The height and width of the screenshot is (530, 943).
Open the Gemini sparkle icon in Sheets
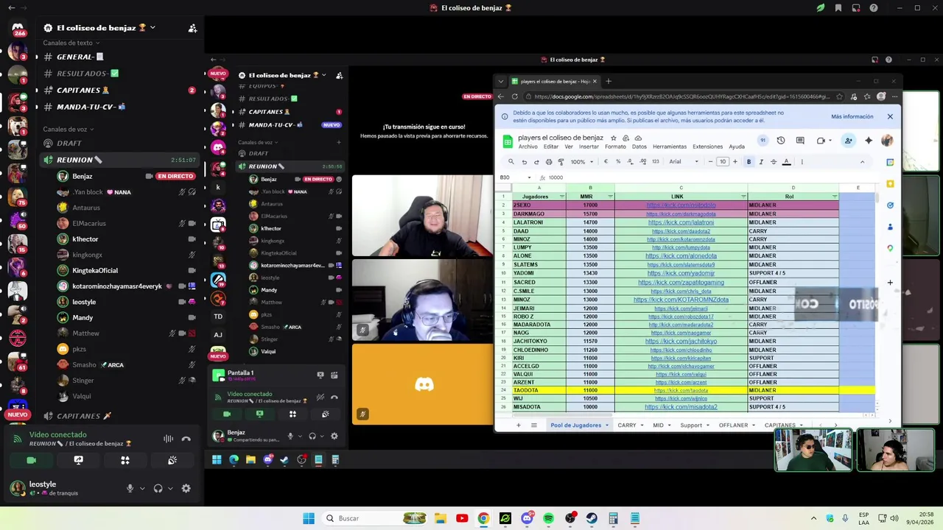click(x=869, y=141)
